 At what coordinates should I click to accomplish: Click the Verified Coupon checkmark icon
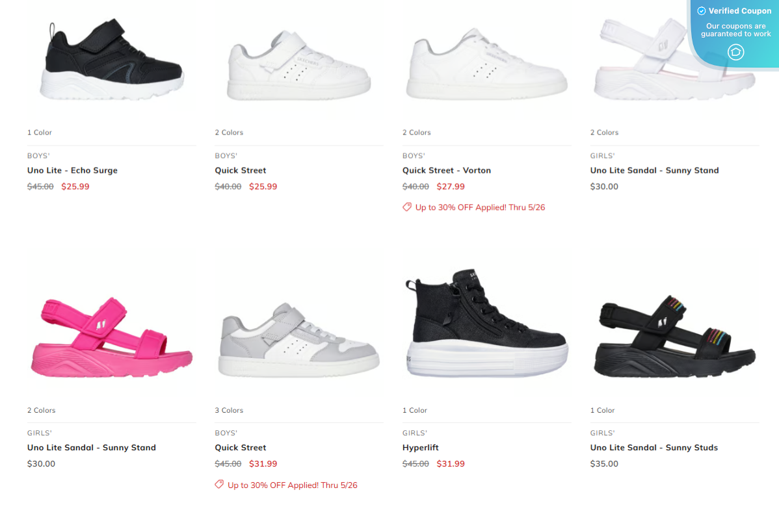701,11
